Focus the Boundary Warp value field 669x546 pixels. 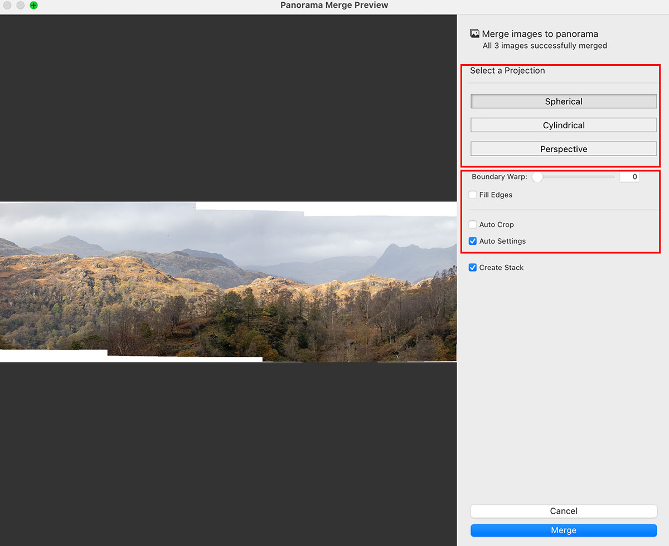pos(629,177)
